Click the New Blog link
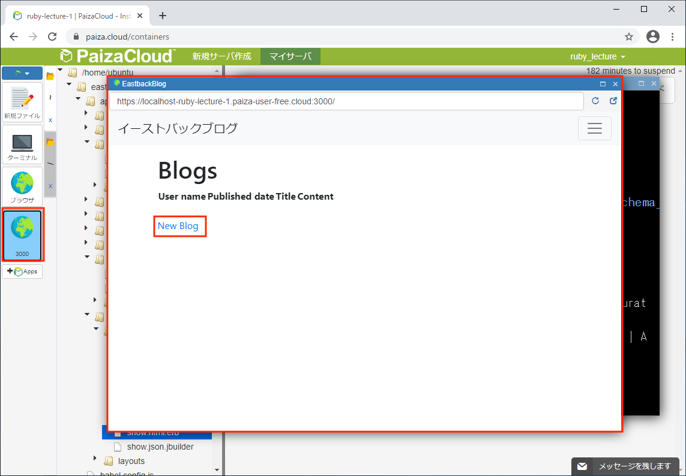This screenshot has width=686, height=476. tap(178, 226)
